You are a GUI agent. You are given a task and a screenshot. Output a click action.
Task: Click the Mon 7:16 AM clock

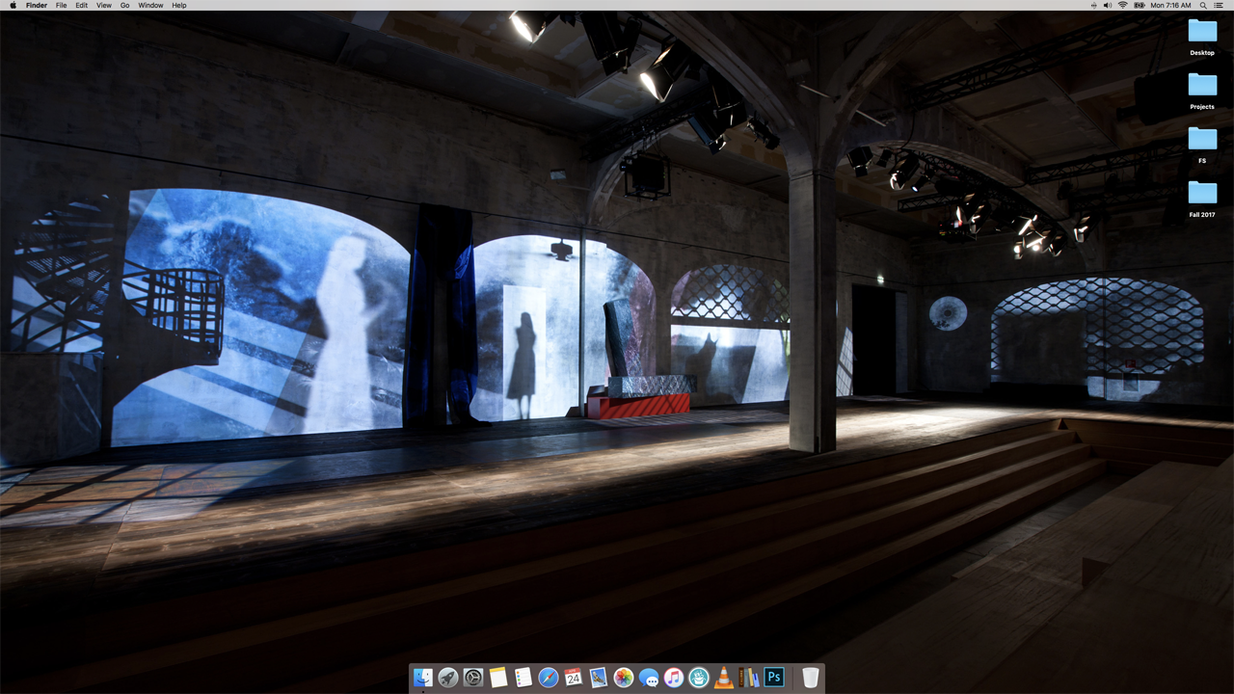[x=1170, y=5]
